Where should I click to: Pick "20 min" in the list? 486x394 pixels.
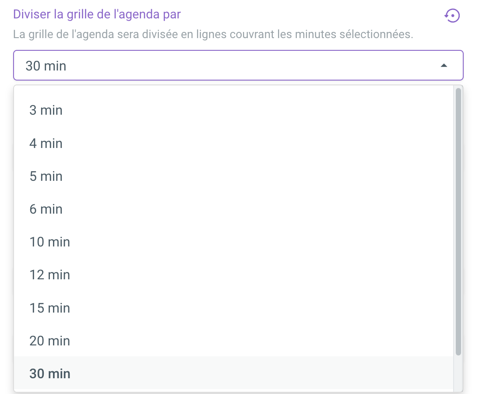[x=49, y=341]
